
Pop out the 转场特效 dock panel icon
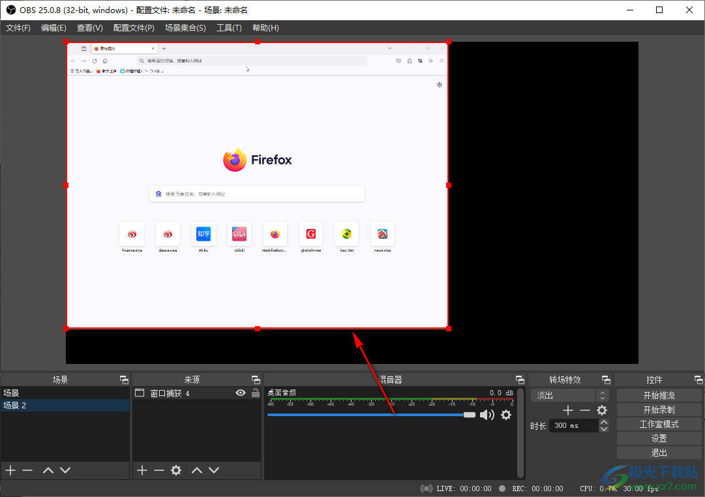click(606, 380)
